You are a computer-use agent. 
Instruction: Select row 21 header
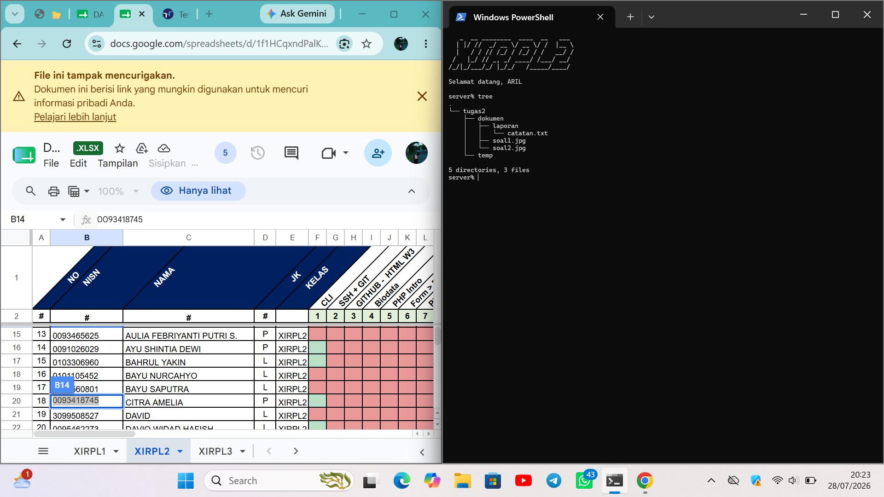[x=17, y=415]
